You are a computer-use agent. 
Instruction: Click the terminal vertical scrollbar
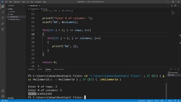click(166, 91)
